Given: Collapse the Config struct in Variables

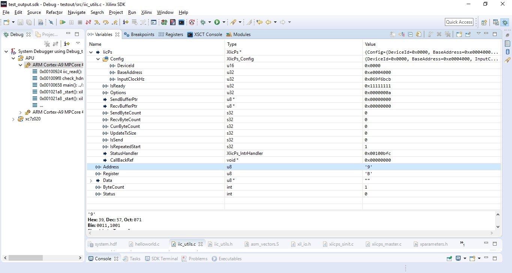Looking at the screenshot, I should click(x=98, y=59).
